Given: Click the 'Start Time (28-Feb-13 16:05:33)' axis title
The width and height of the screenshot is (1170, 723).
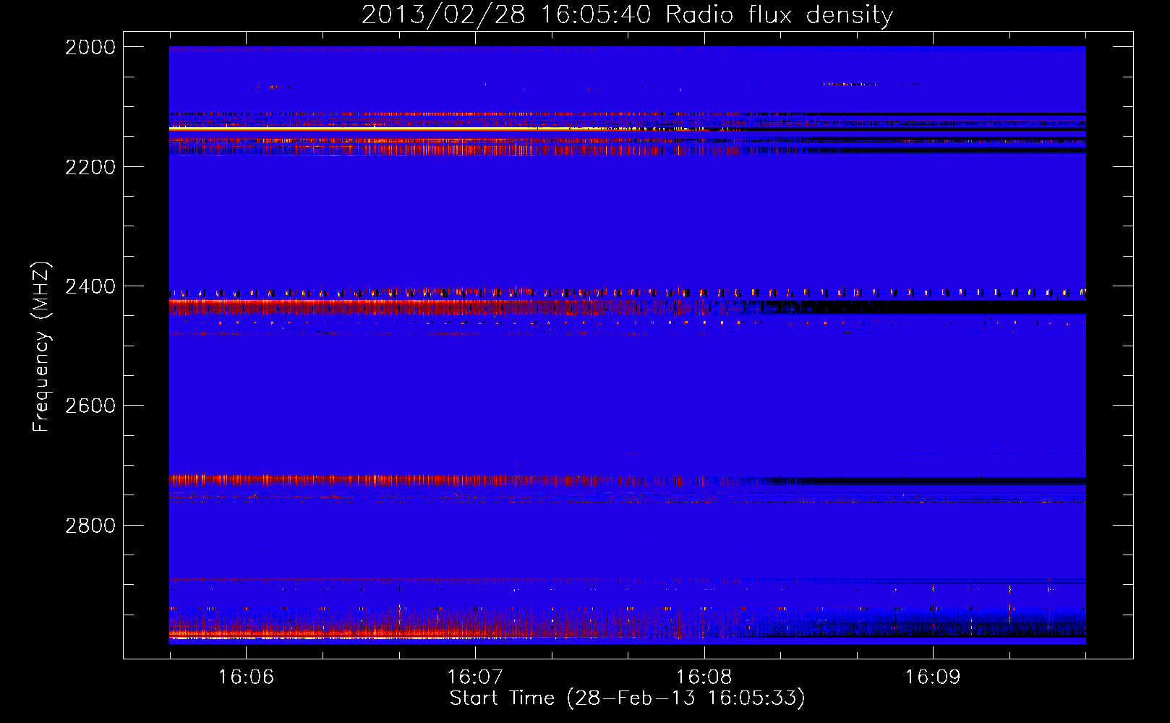Looking at the screenshot, I should coord(627,698).
